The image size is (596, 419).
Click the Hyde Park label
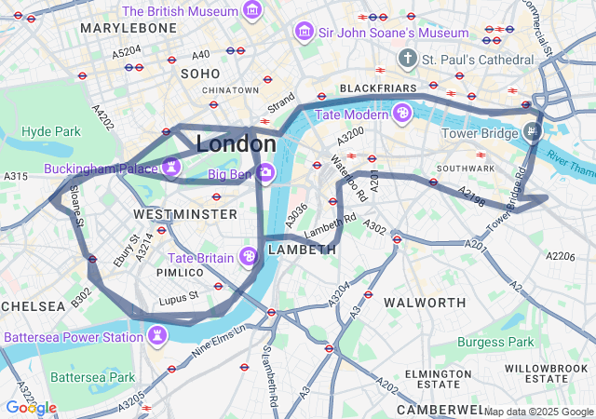(51, 131)
